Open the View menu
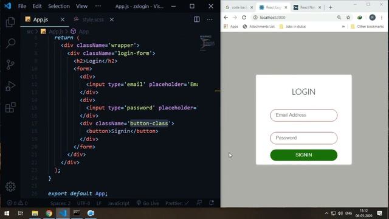This screenshot has width=389, height=219. coord(81,6)
